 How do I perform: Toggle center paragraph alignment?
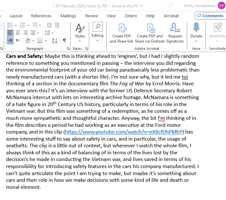(x=18, y=33)
